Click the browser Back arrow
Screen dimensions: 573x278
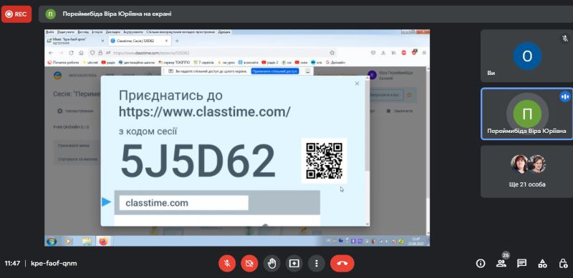pyautogui.click(x=51, y=53)
